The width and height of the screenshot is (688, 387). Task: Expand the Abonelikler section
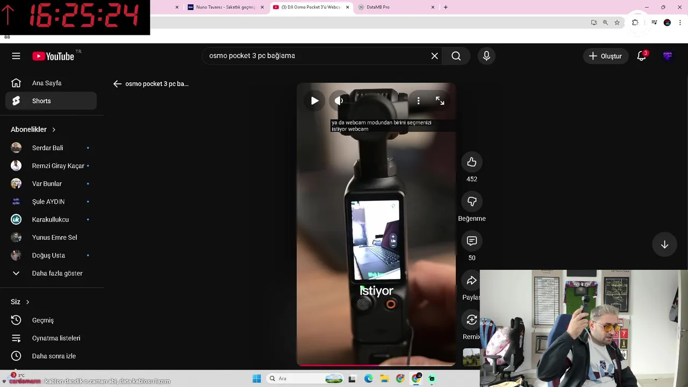(33, 130)
